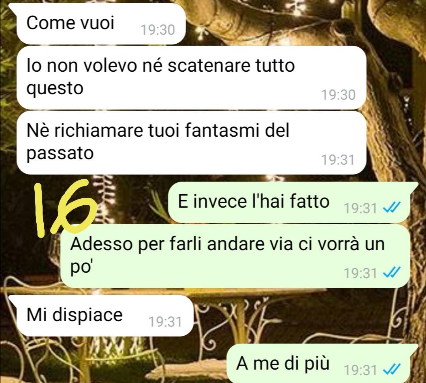Select the 'Io non volevo né scatenare' message
Viewport: 426px width, 383px height.
click(192, 78)
